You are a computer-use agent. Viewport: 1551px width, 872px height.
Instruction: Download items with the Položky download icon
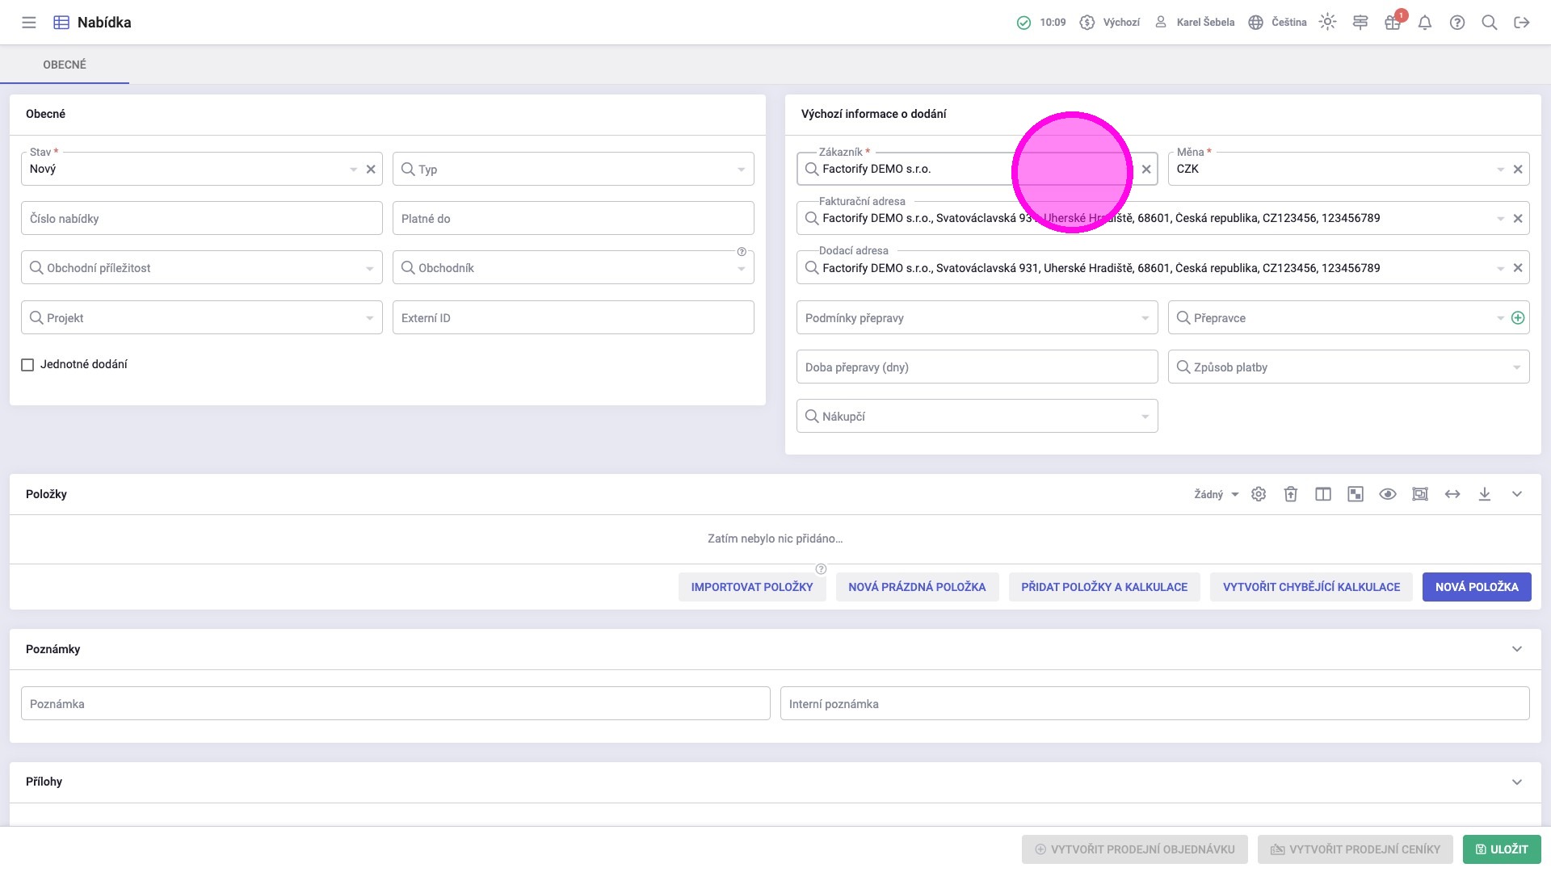pos(1485,494)
